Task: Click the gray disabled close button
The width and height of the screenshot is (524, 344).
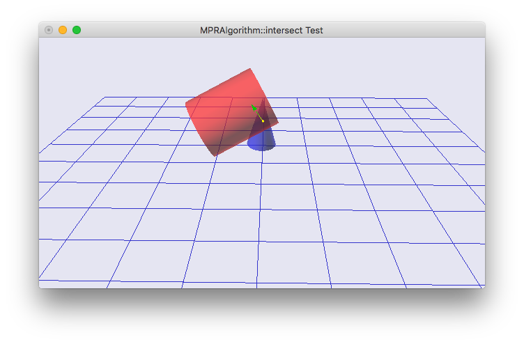Action: pos(49,30)
